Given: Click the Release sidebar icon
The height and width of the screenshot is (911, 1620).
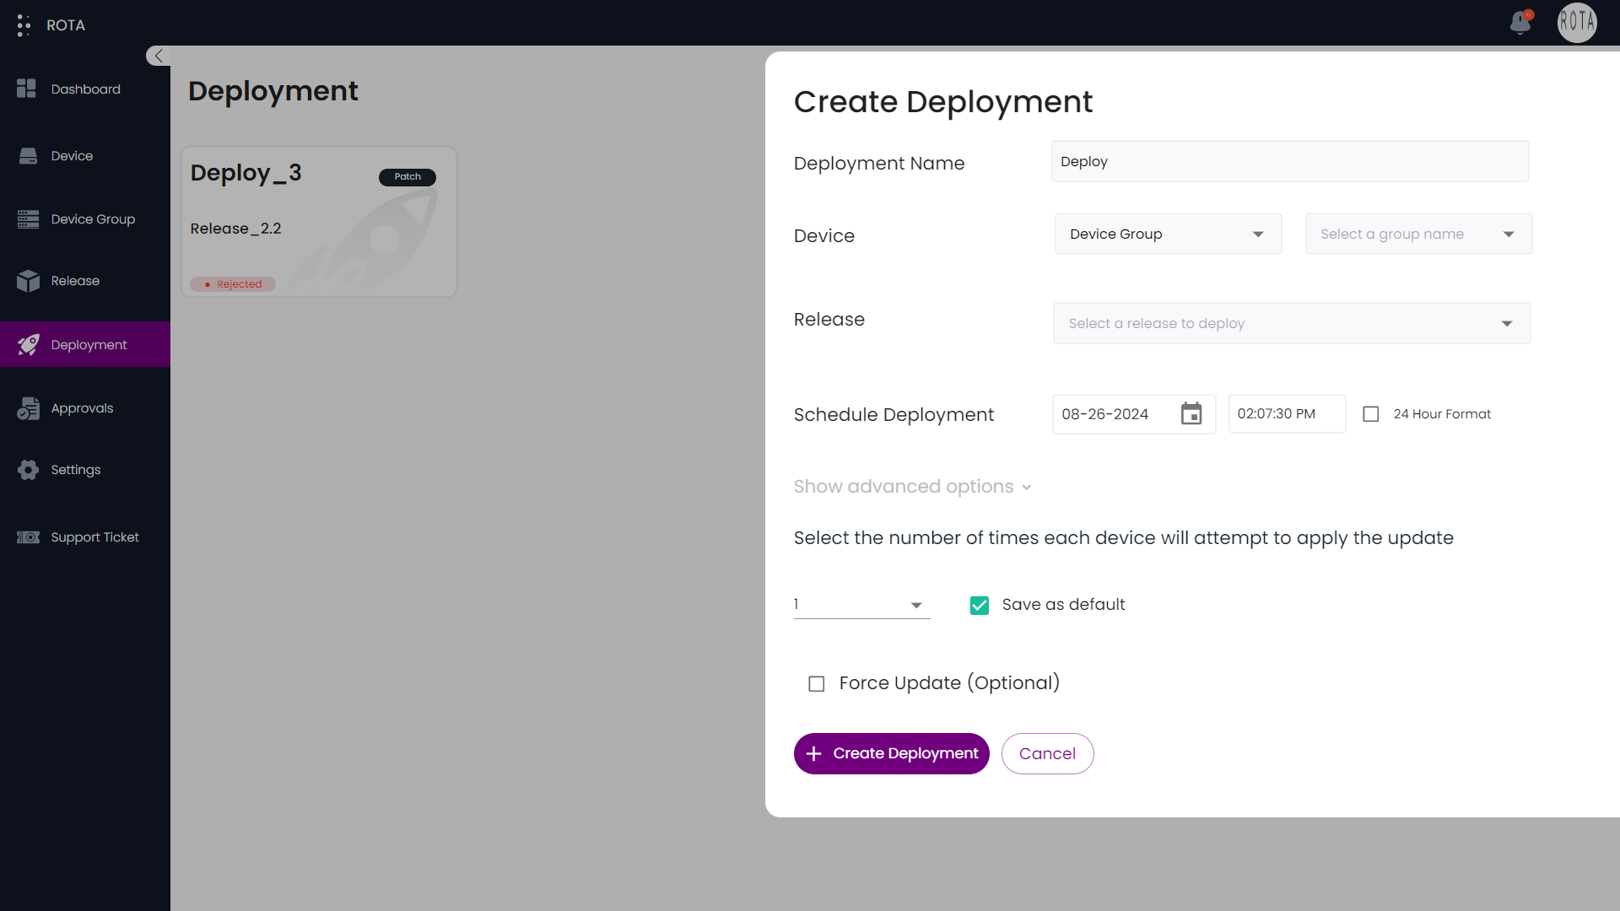Looking at the screenshot, I should coord(29,280).
